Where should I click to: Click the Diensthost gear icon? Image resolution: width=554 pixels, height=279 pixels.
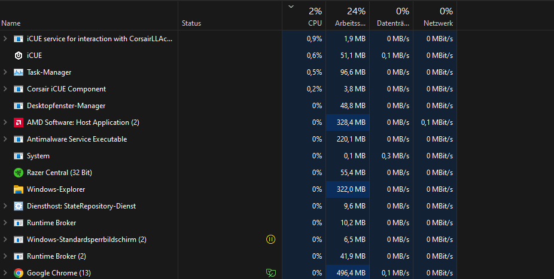click(19, 206)
